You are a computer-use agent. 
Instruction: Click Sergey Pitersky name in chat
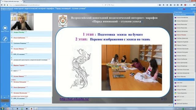coord(19,32)
